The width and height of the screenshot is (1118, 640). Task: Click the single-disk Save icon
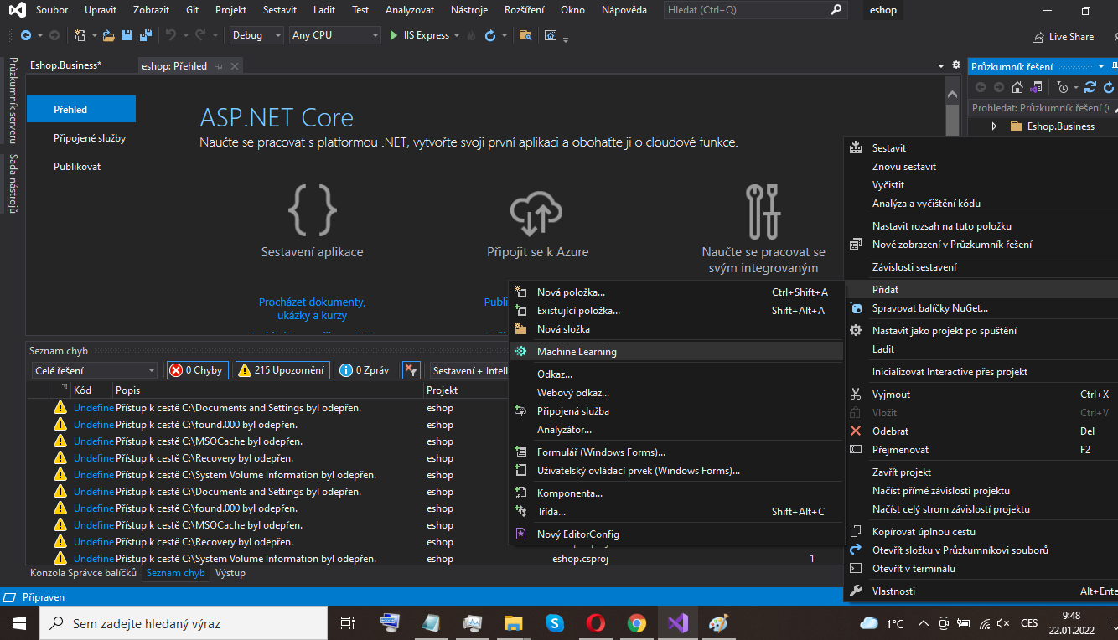[x=127, y=35]
